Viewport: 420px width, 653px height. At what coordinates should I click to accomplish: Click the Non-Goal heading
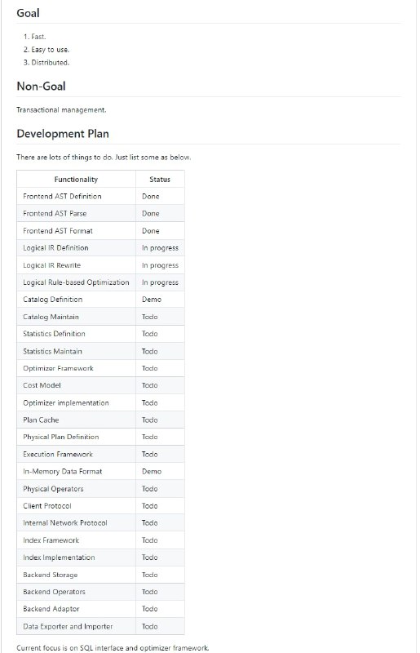pos(41,87)
